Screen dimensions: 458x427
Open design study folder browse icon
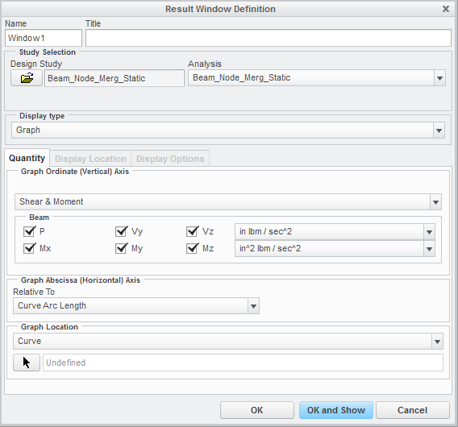27,78
